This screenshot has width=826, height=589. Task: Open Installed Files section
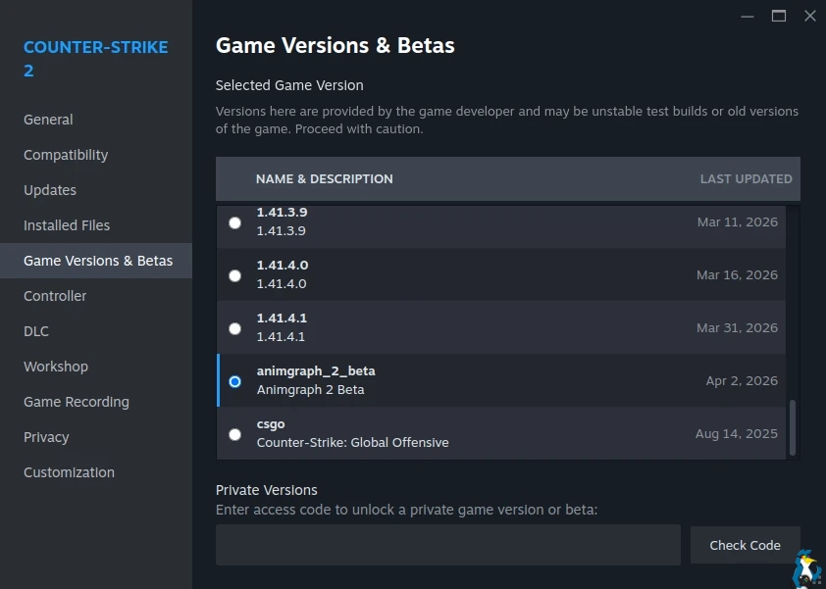point(67,225)
